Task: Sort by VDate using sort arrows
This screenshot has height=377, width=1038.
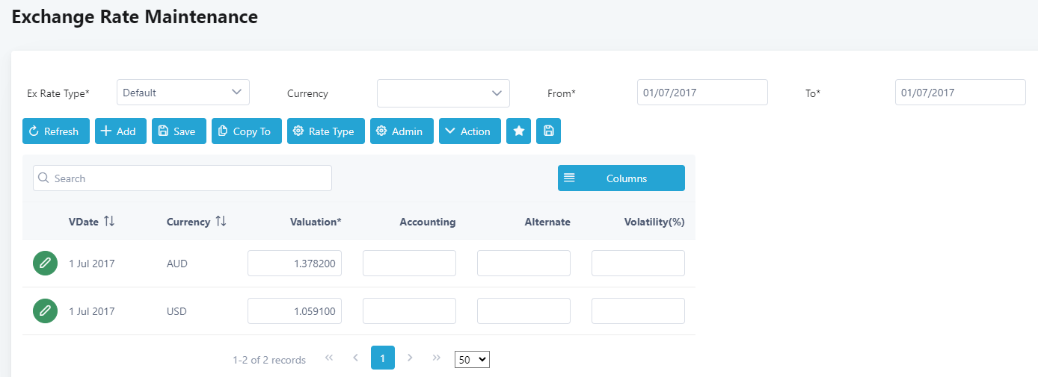Action: pyautogui.click(x=109, y=222)
